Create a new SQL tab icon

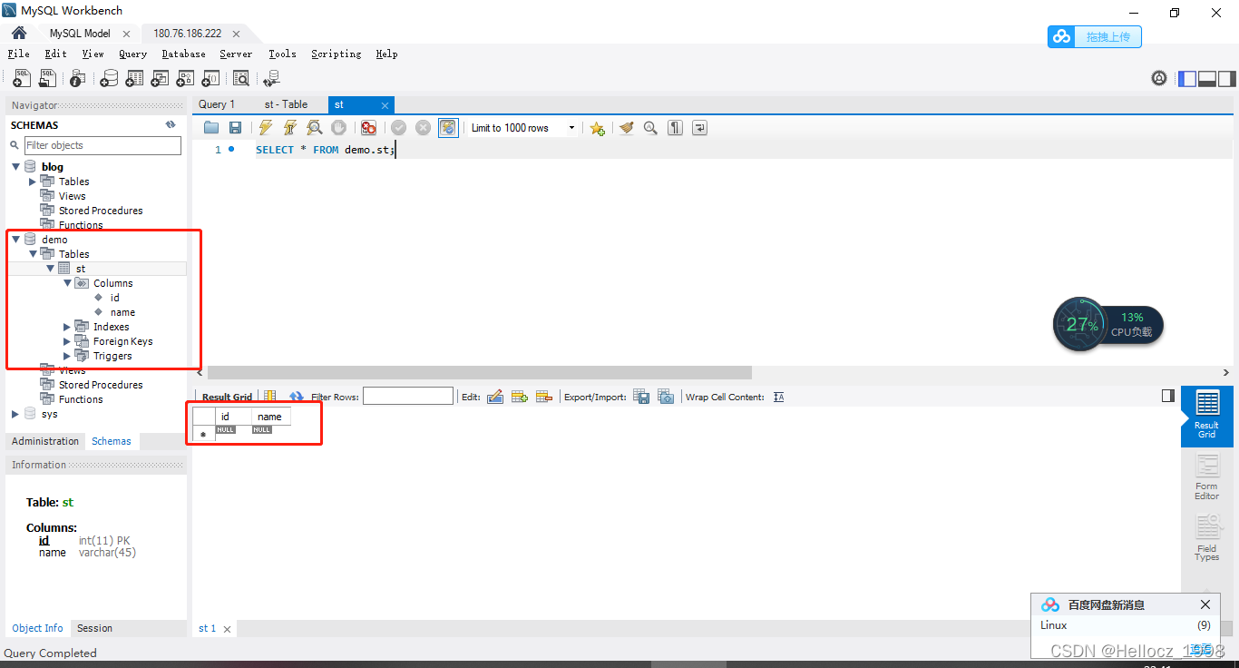pyautogui.click(x=21, y=79)
